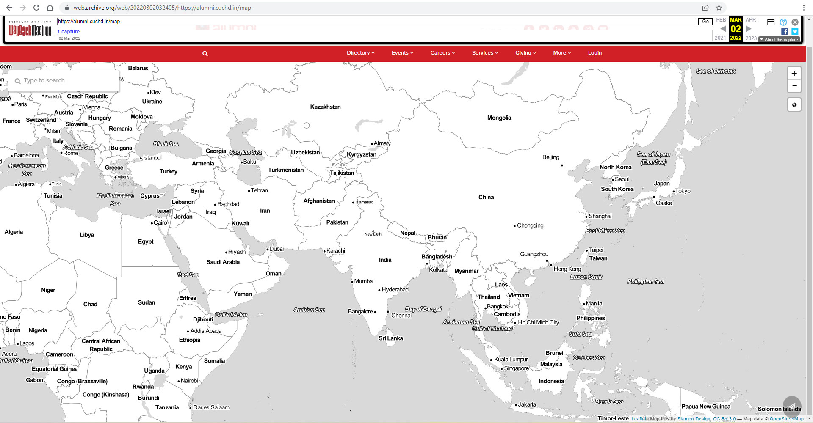Zoom out on the map

(794, 86)
